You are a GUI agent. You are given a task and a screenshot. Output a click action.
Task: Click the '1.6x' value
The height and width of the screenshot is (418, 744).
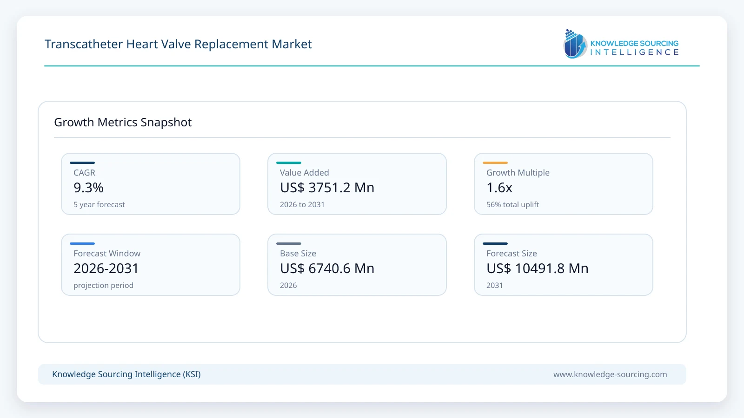pos(499,188)
